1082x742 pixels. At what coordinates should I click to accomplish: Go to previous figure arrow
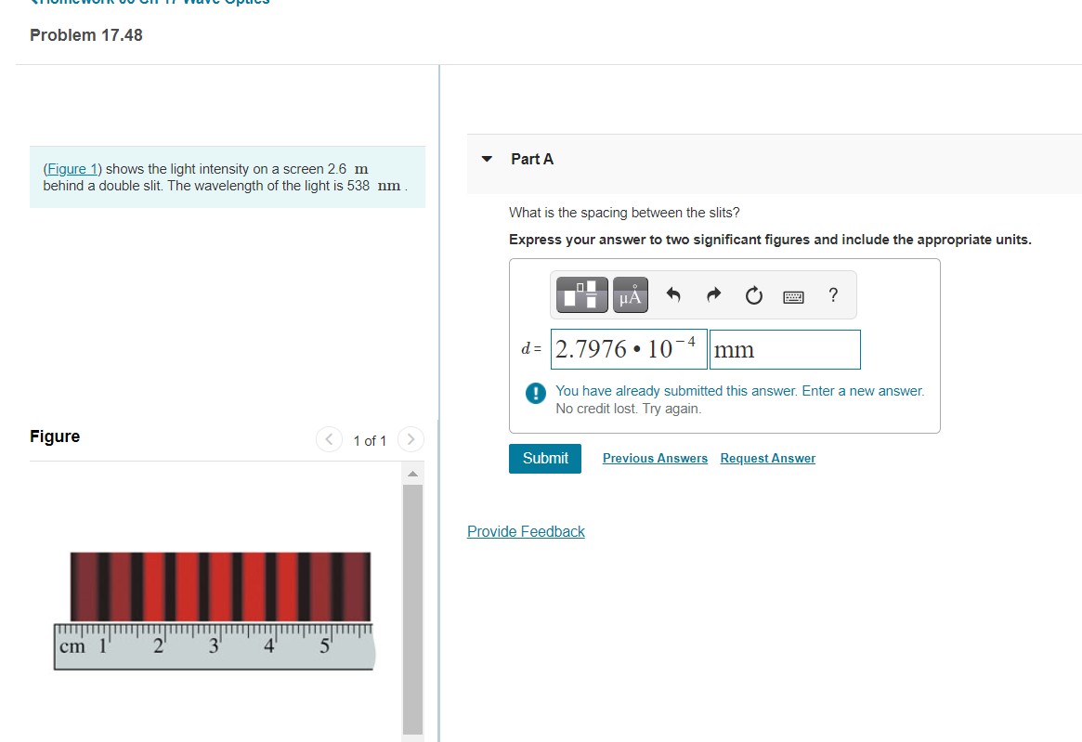click(329, 439)
